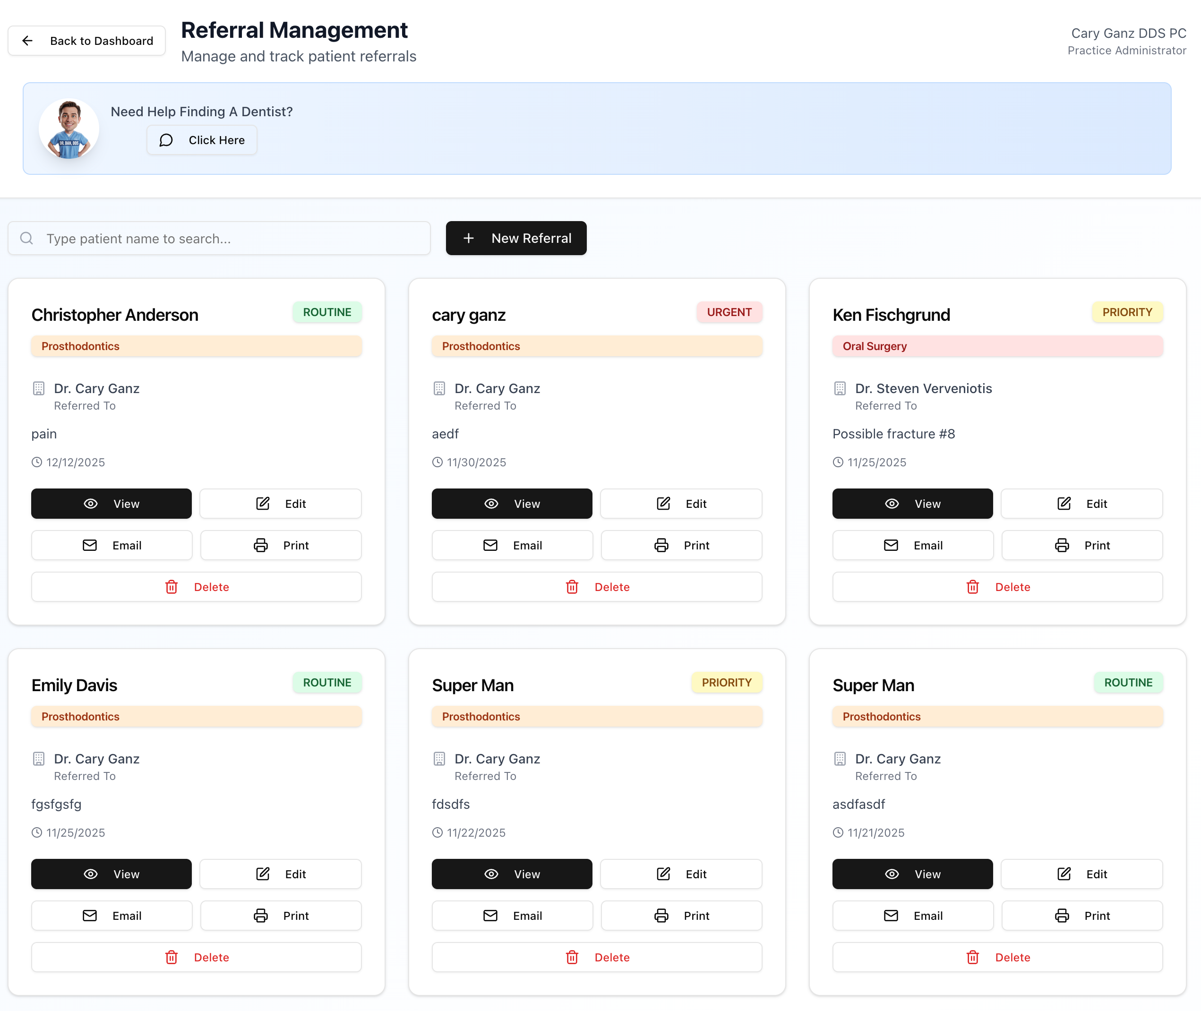
Task: Click the PRIORITY badge on Ken Fischgrund card
Action: point(1127,312)
